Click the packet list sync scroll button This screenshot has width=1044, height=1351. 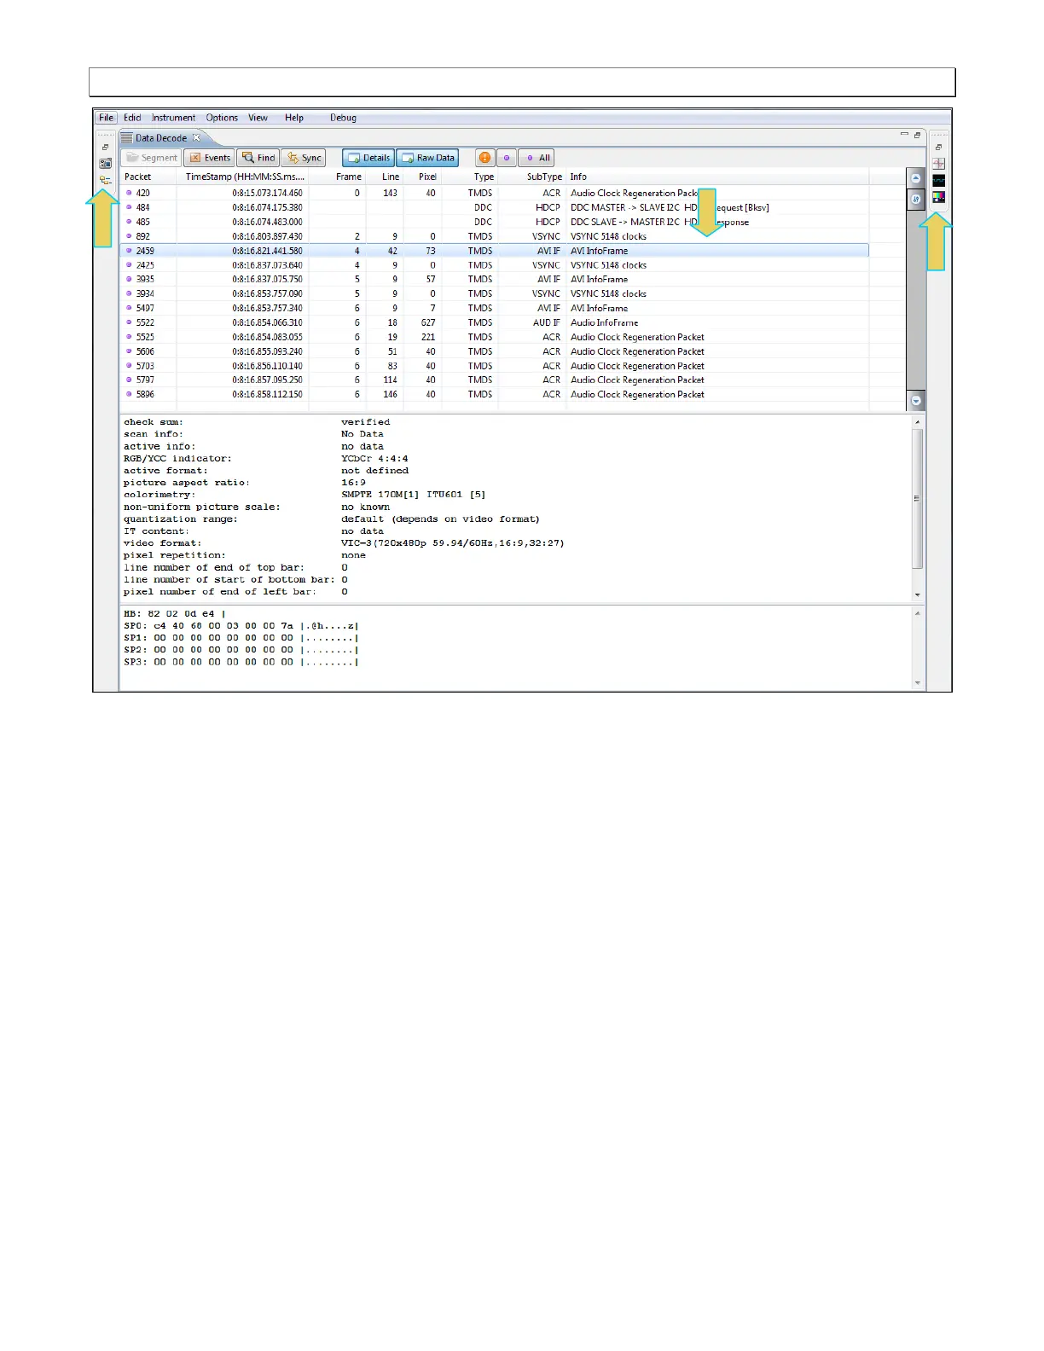(x=916, y=199)
